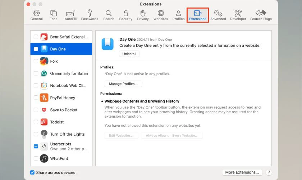Open Feature Flags pane
The width and height of the screenshot is (302, 180).
point(261,15)
